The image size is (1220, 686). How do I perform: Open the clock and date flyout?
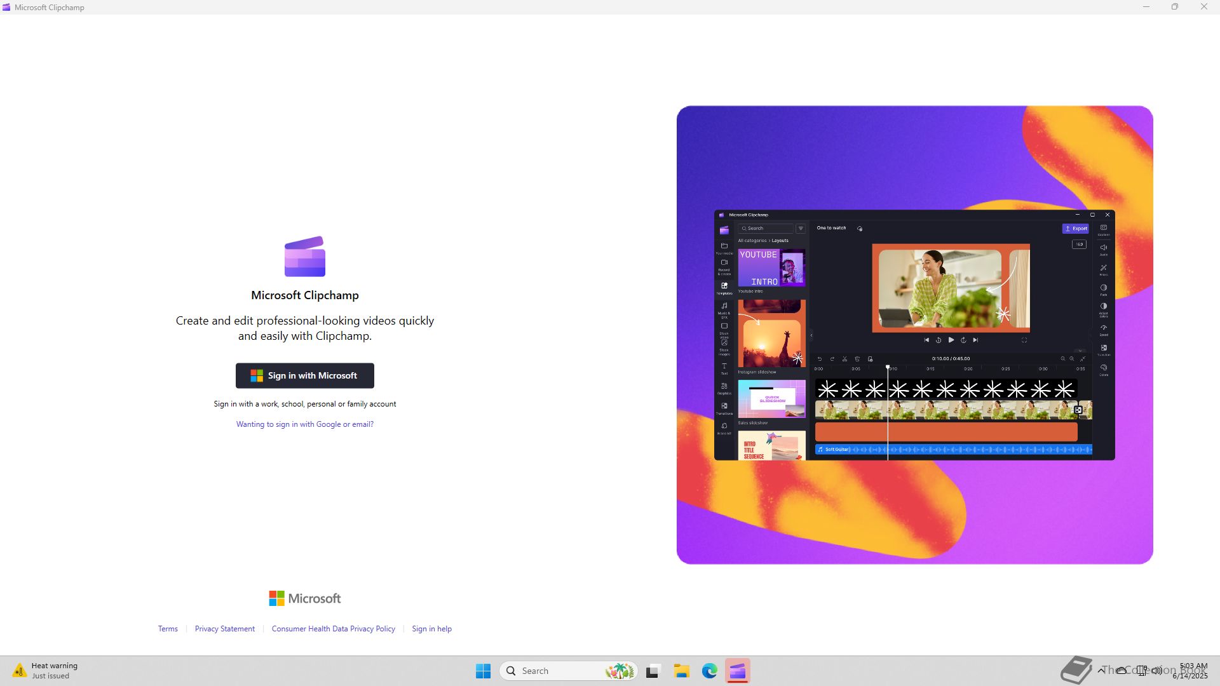(x=1190, y=671)
